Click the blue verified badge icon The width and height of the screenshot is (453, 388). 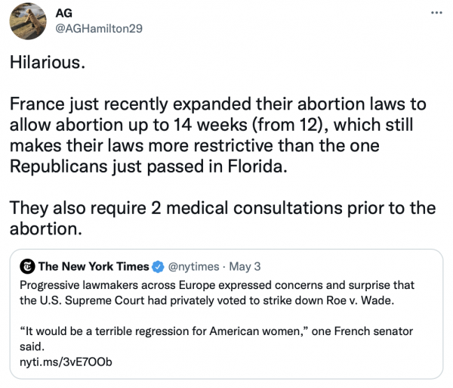(159, 266)
